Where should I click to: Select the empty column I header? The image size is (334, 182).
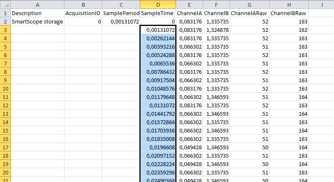pos(321,5)
